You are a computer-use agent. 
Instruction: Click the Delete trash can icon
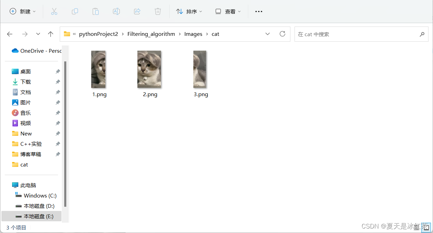click(x=158, y=11)
